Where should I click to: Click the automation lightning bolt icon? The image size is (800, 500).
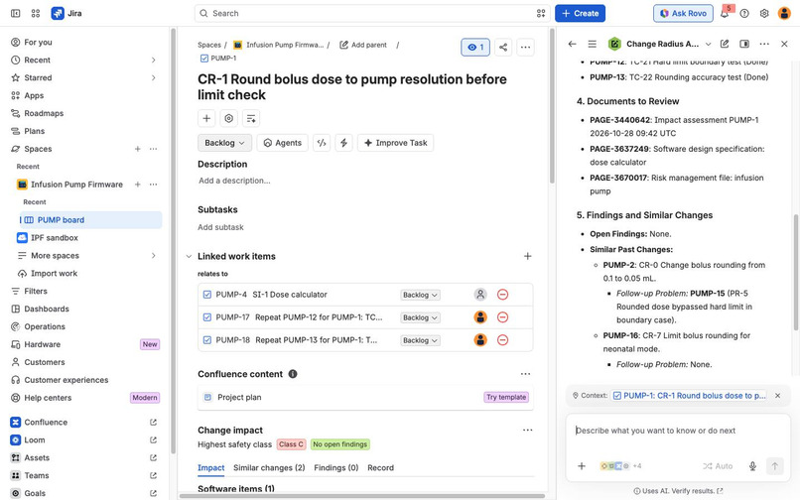[x=343, y=143]
